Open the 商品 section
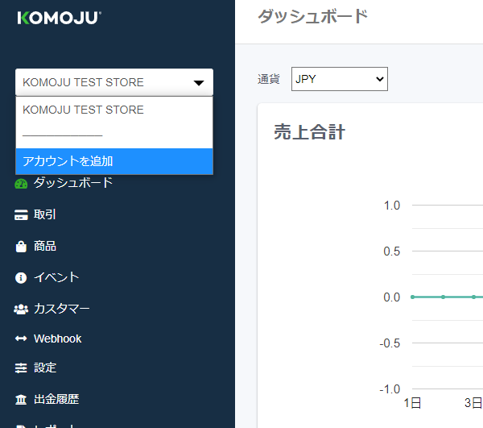 44,246
